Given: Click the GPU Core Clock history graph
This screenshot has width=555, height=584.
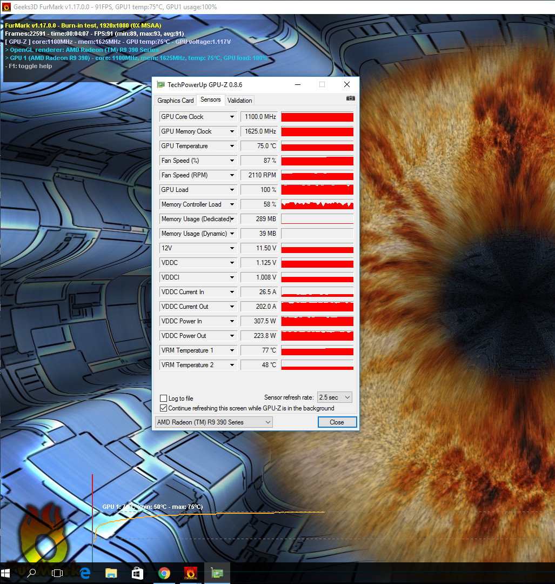Looking at the screenshot, I should (317, 117).
